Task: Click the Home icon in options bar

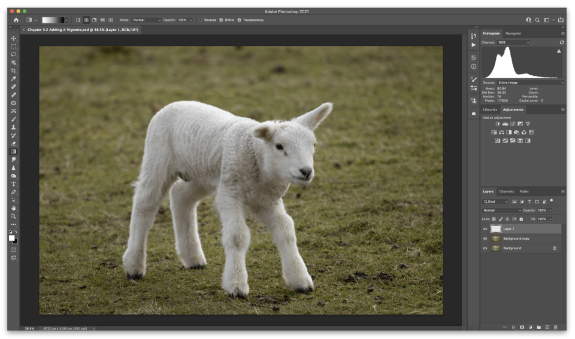Action: pyautogui.click(x=16, y=20)
